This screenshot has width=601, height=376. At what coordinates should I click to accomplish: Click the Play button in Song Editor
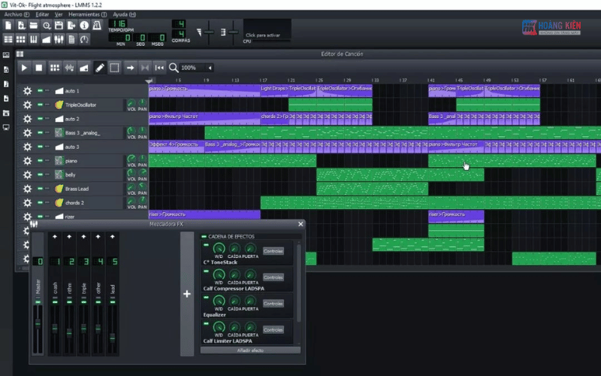click(24, 68)
